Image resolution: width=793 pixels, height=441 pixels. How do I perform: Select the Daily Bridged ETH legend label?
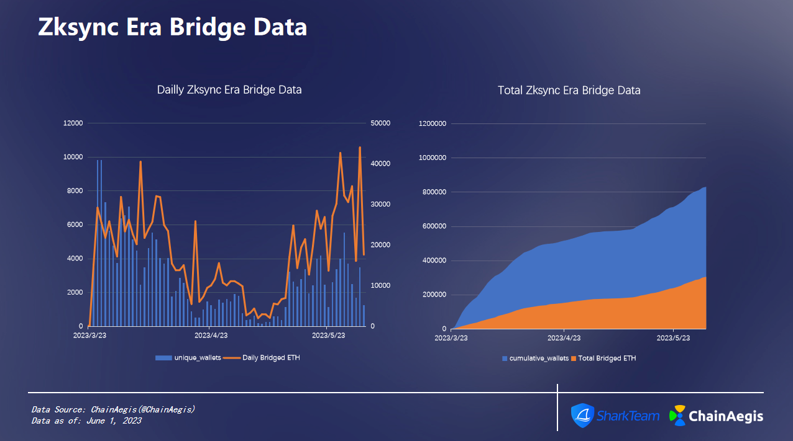(x=271, y=358)
